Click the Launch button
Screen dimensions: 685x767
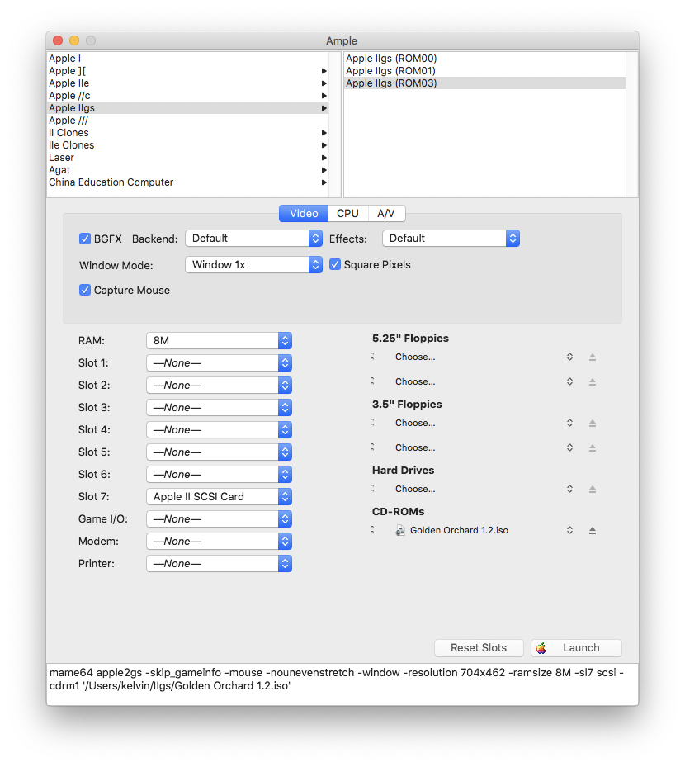[576, 647]
